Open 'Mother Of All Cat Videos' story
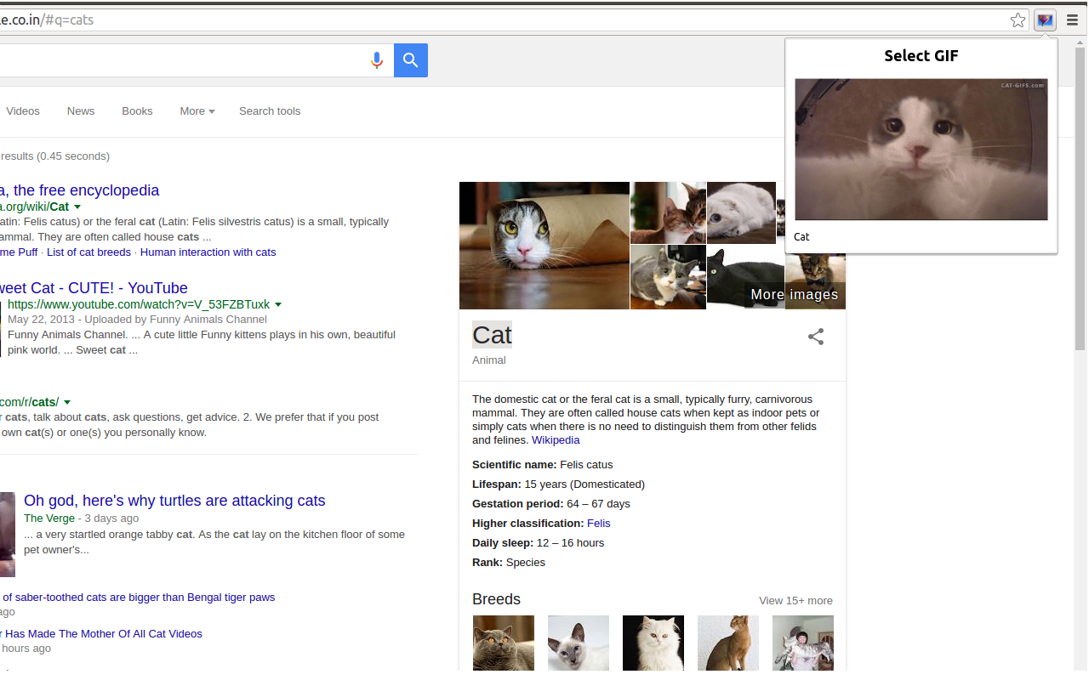Viewport: 1089px width, 680px height. click(101, 634)
